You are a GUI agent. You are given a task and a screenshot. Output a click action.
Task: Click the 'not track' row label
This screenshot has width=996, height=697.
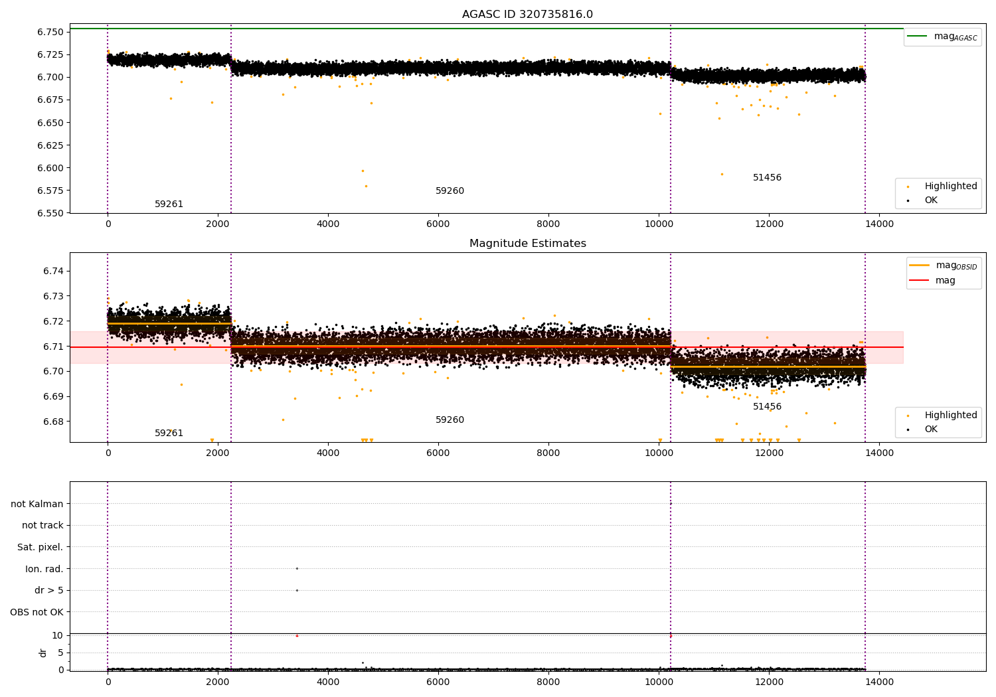42,526
